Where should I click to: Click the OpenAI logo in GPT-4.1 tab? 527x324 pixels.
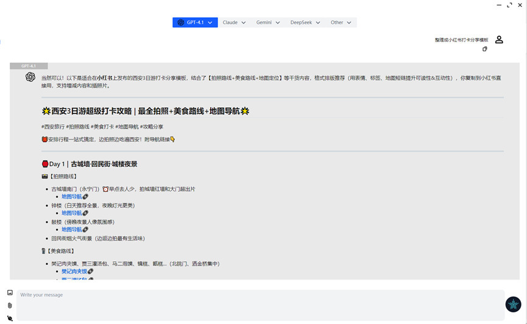click(x=181, y=23)
